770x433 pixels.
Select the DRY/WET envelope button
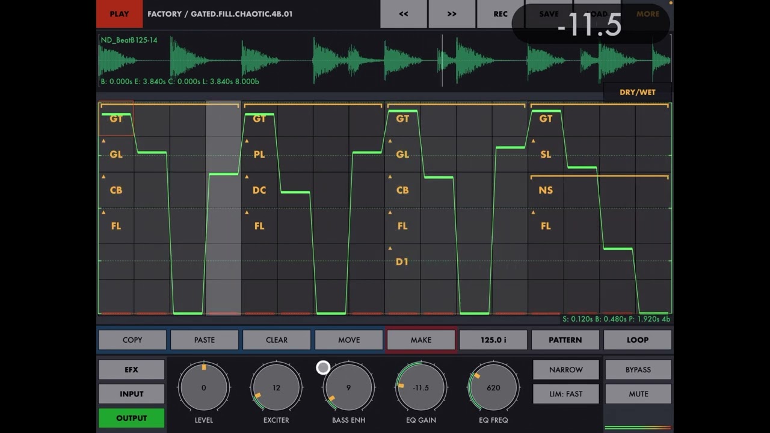point(638,92)
